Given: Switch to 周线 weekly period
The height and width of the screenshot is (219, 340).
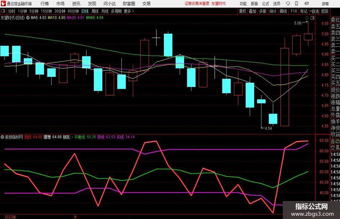Looking at the screenshot, I should (95, 11).
